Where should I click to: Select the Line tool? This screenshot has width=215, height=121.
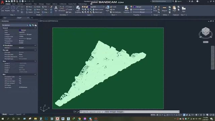tap(2, 8)
